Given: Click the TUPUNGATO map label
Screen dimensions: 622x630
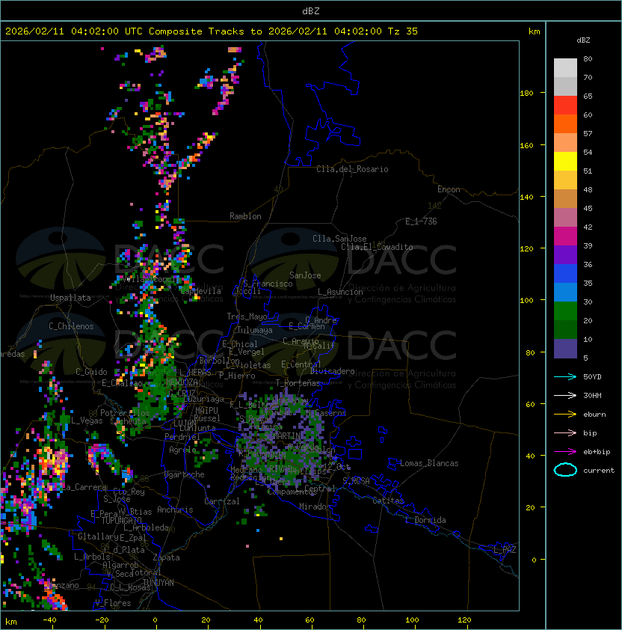Looking at the screenshot, I should point(121,521).
